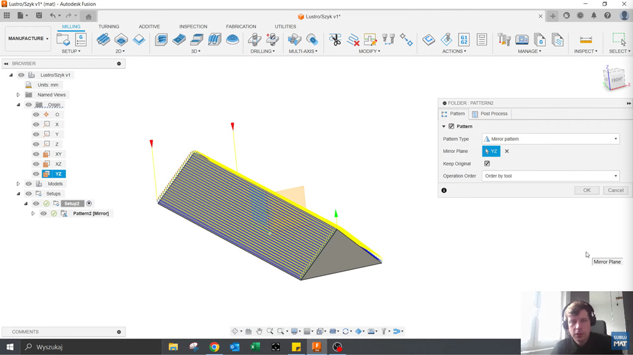
Task: Open the Operation Order dropdown
Action: 550,176
